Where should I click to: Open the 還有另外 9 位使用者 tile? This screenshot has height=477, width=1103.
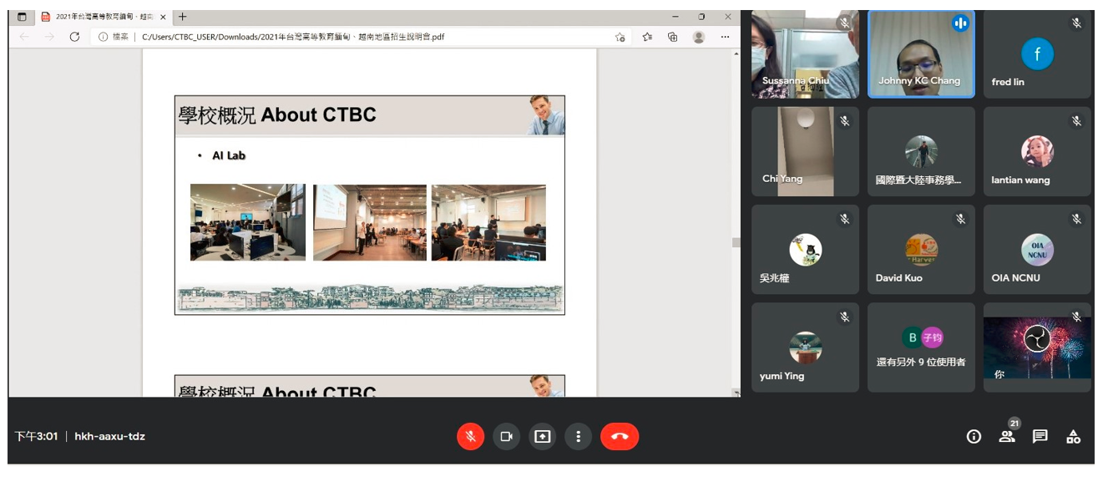[x=921, y=348]
